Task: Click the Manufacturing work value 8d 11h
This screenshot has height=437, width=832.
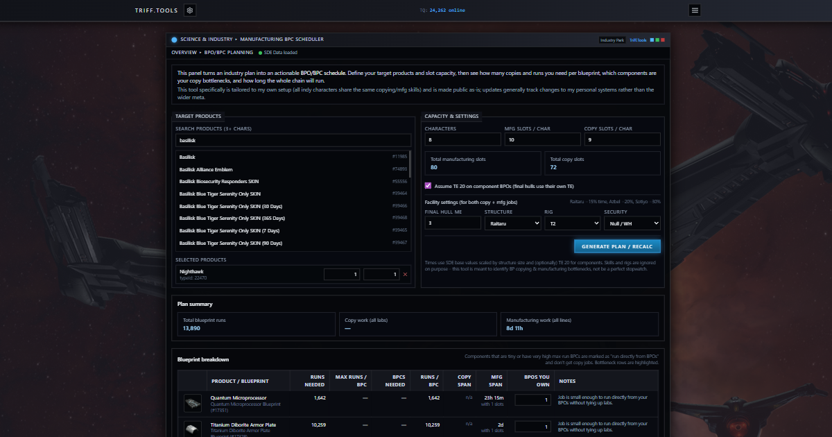Action: (514, 328)
